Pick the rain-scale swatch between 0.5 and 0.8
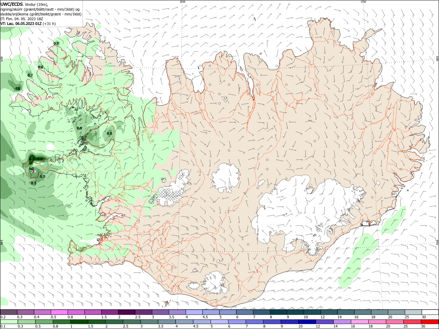 44,322
